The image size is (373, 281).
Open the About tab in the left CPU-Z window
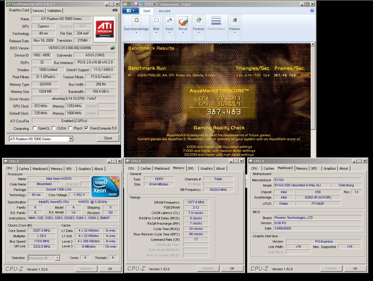tap(99, 169)
